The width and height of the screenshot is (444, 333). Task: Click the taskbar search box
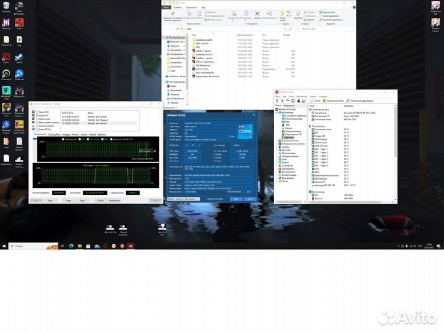coord(33,246)
